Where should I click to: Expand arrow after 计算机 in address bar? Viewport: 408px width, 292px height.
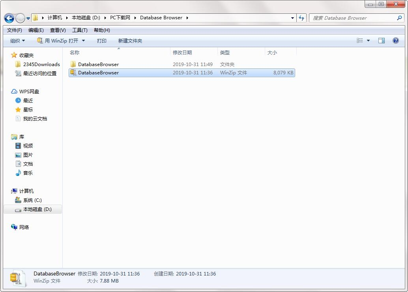pyautogui.click(x=67, y=18)
